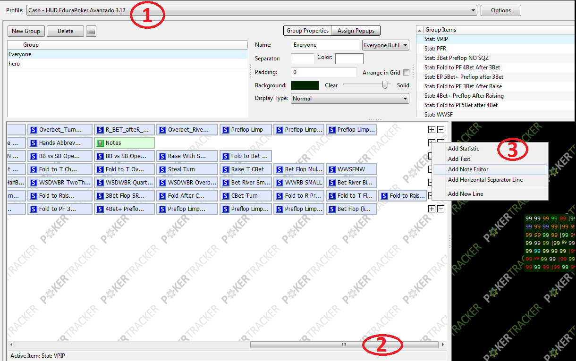The image size is (576, 361).
Task: Select the WSDWBR TwoTh... stat icon
Action: pos(33,183)
